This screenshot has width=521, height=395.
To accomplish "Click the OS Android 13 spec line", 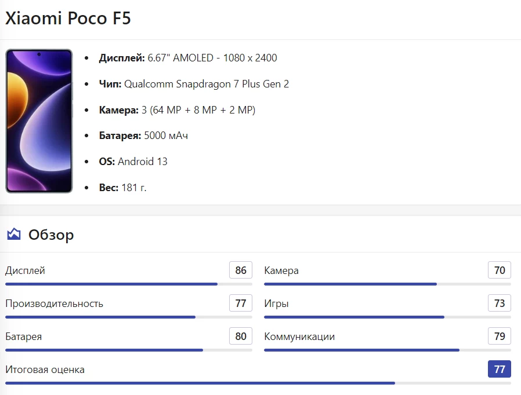I will tap(133, 162).
